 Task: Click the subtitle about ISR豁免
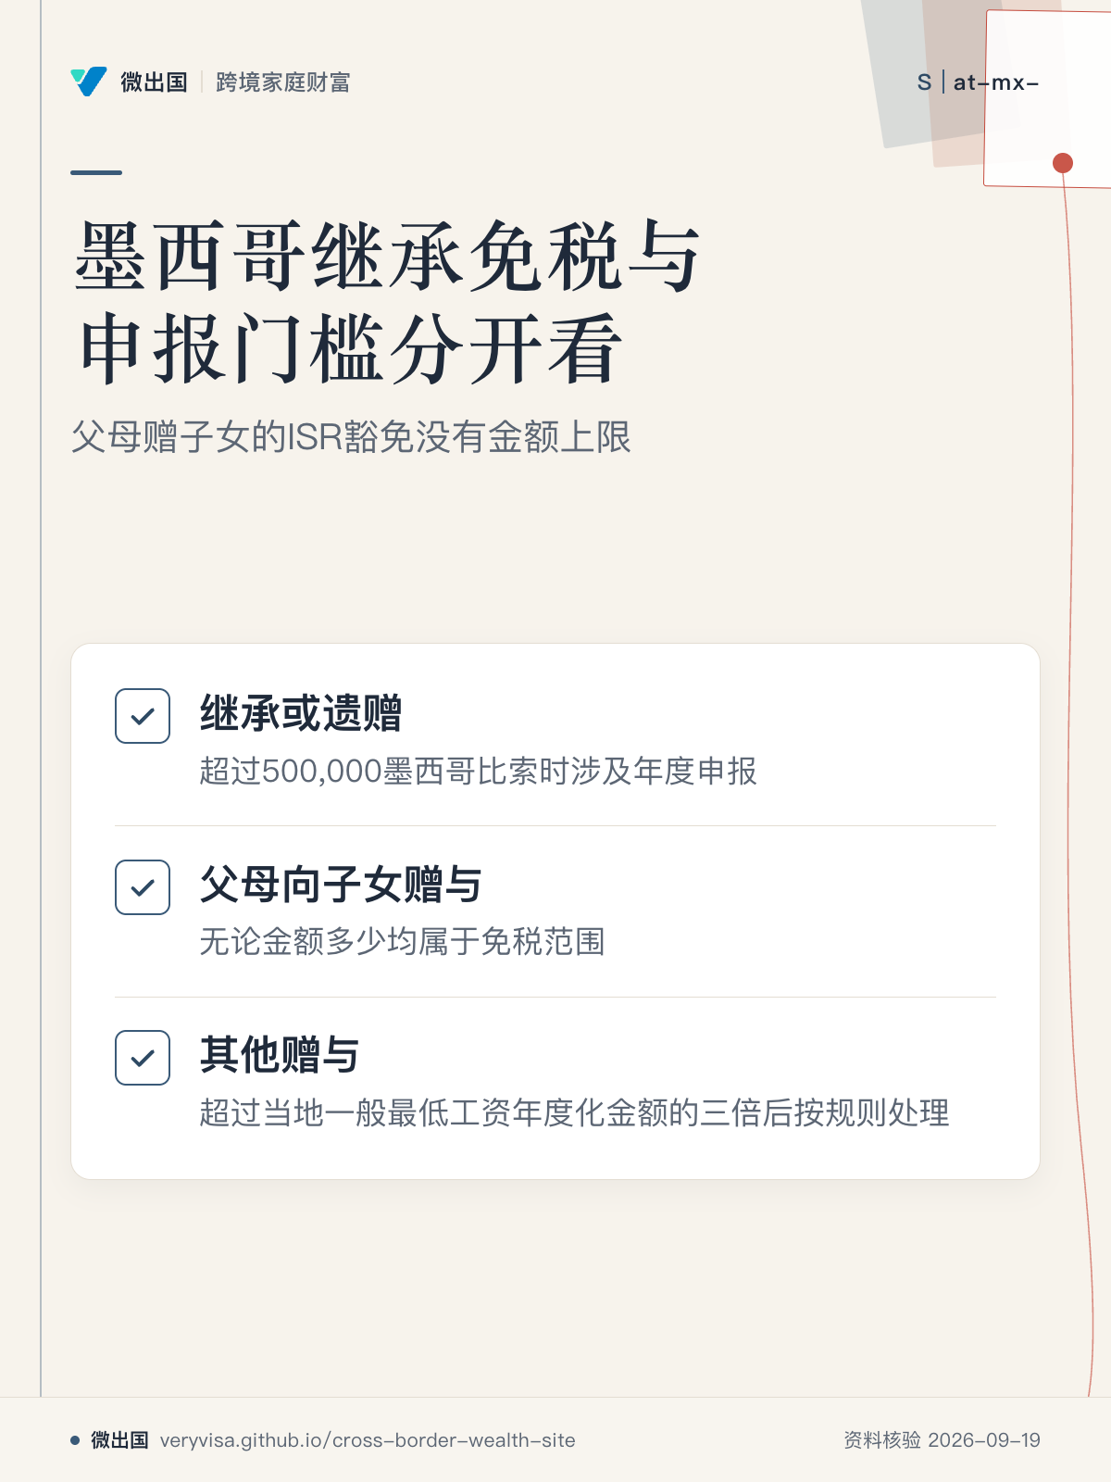[x=351, y=437]
